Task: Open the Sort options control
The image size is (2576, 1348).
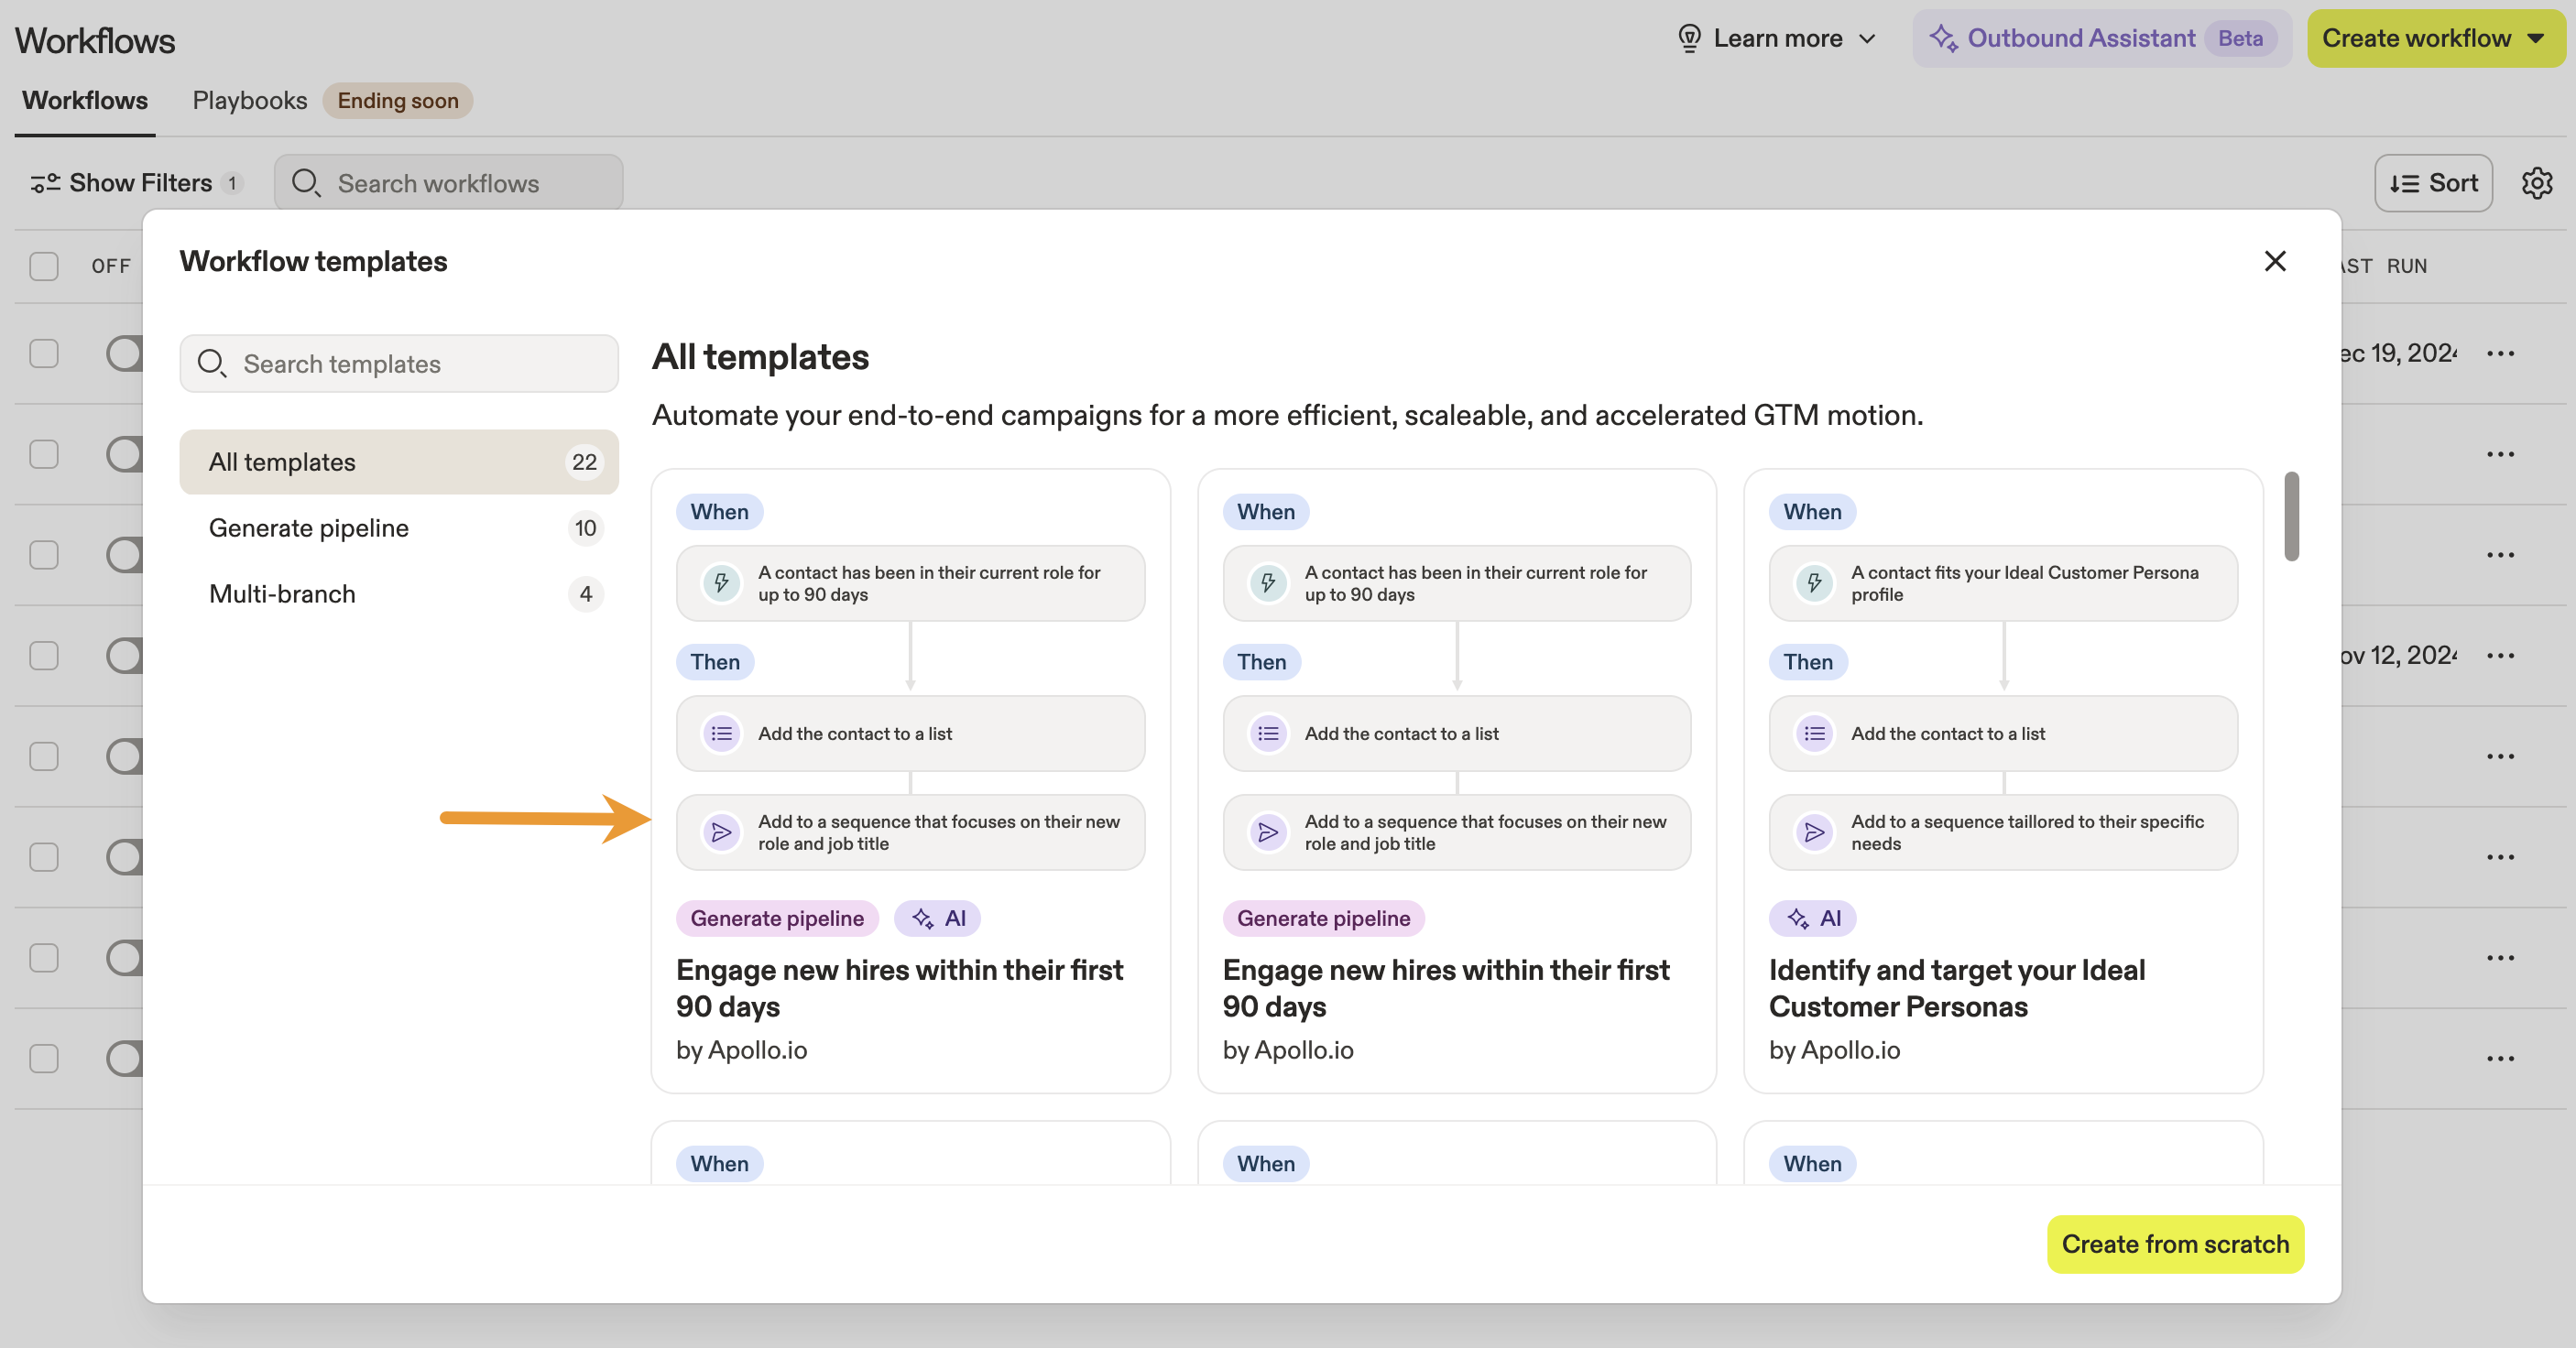Action: pos(2433,183)
